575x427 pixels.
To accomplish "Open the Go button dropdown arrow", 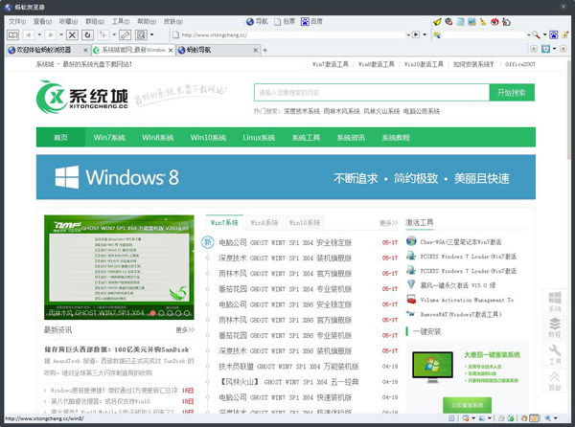I will tap(425, 35).
